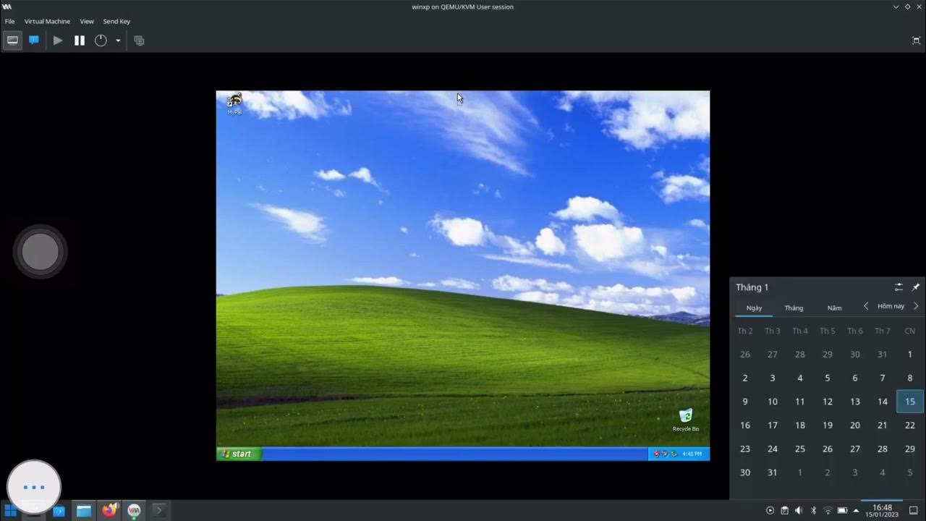Open the manage VM snapshots view

(139, 41)
